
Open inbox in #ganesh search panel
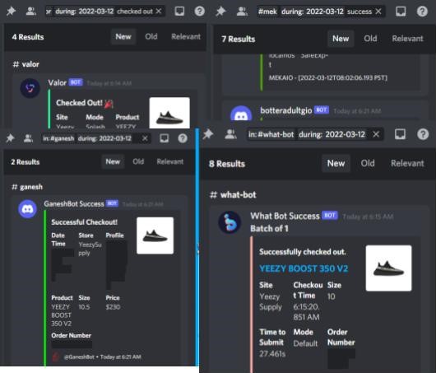click(164, 138)
